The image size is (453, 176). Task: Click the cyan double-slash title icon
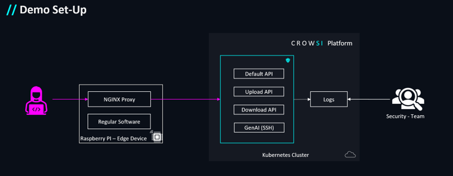pos(12,10)
